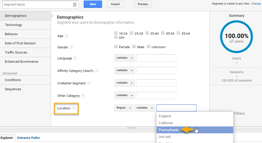Click the help icon next to Language
The width and height of the screenshot is (262, 143).
[75, 58]
